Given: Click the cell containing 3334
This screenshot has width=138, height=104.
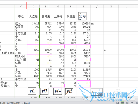Looking at the screenshot, I should coord(84,63).
